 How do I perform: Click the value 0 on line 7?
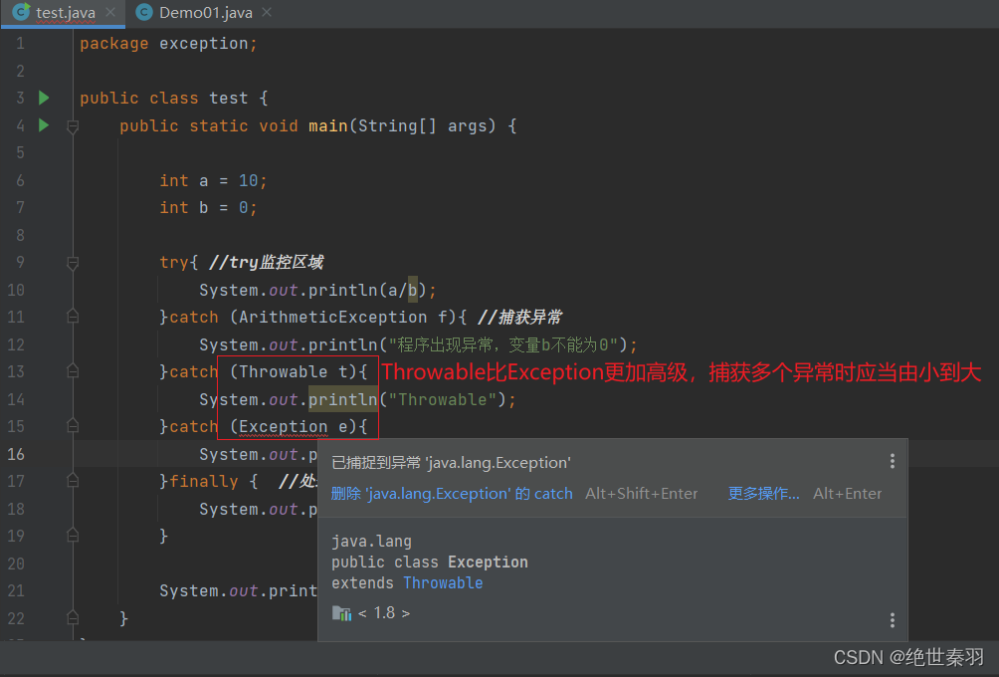tap(244, 207)
